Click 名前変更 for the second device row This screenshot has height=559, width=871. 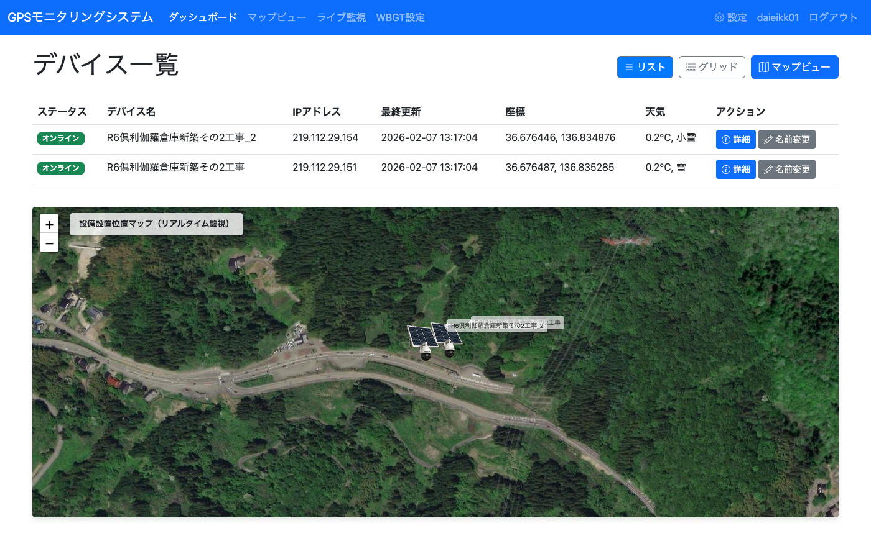(x=786, y=170)
